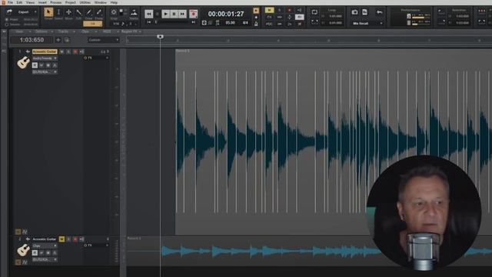Choose the Select tool
Image resolution: width=492 pixels, height=277 pixels.
point(58,12)
